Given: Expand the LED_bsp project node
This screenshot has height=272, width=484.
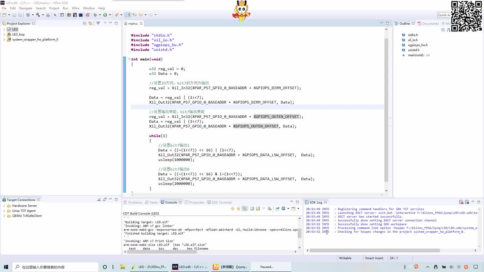Looking at the screenshot, I should click(4, 34).
